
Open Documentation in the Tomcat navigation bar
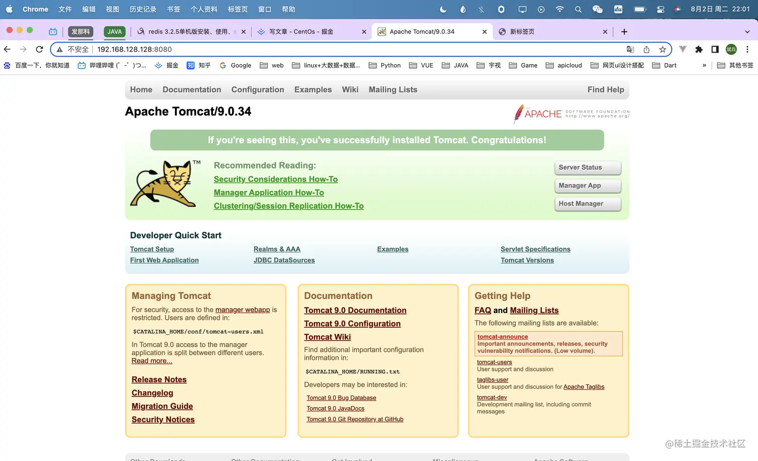point(192,90)
